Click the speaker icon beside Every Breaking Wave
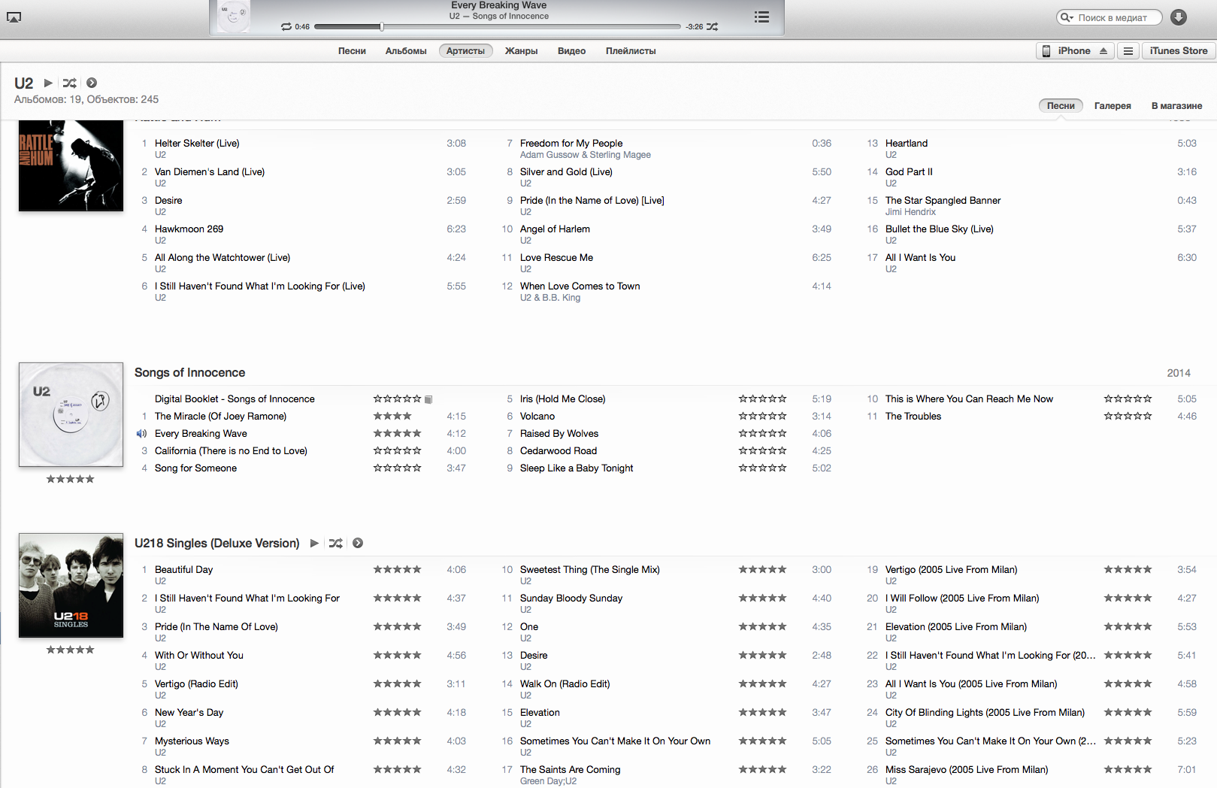This screenshot has width=1217, height=788. (x=141, y=434)
